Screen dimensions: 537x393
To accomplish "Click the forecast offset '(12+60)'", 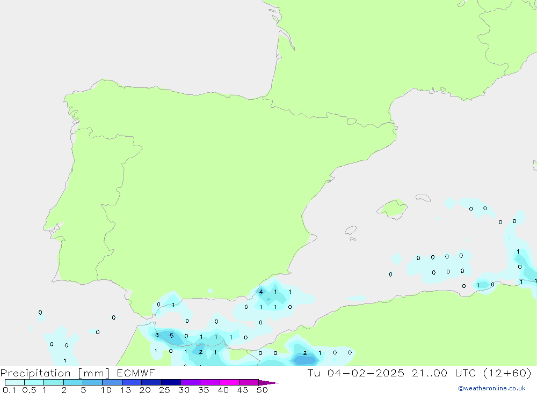I will pyautogui.click(x=507, y=373).
